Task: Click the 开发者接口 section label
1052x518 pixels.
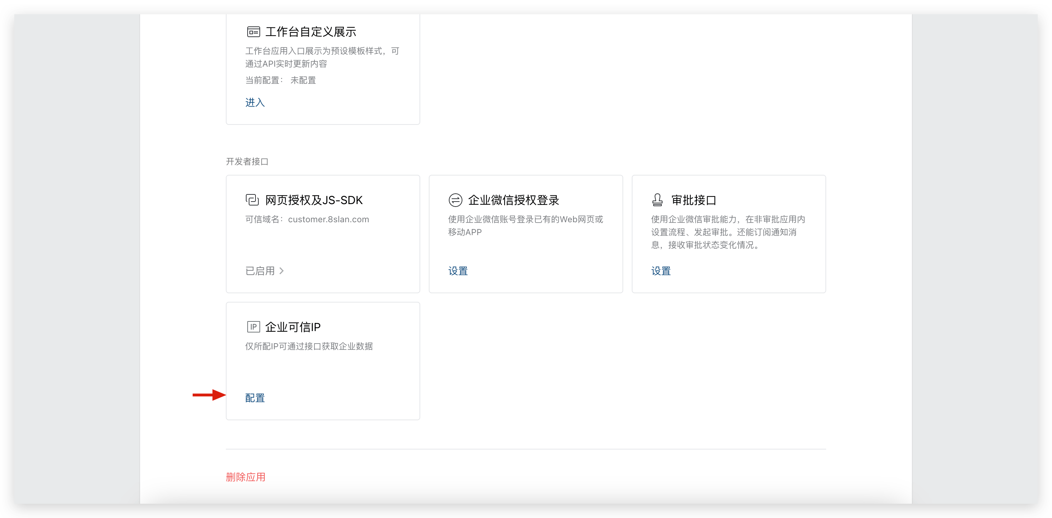Action: [247, 162]
